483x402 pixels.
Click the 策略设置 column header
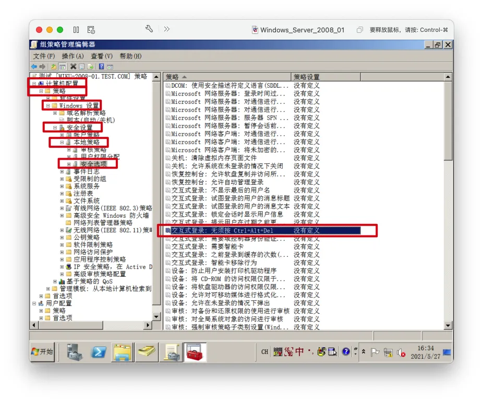325,77
